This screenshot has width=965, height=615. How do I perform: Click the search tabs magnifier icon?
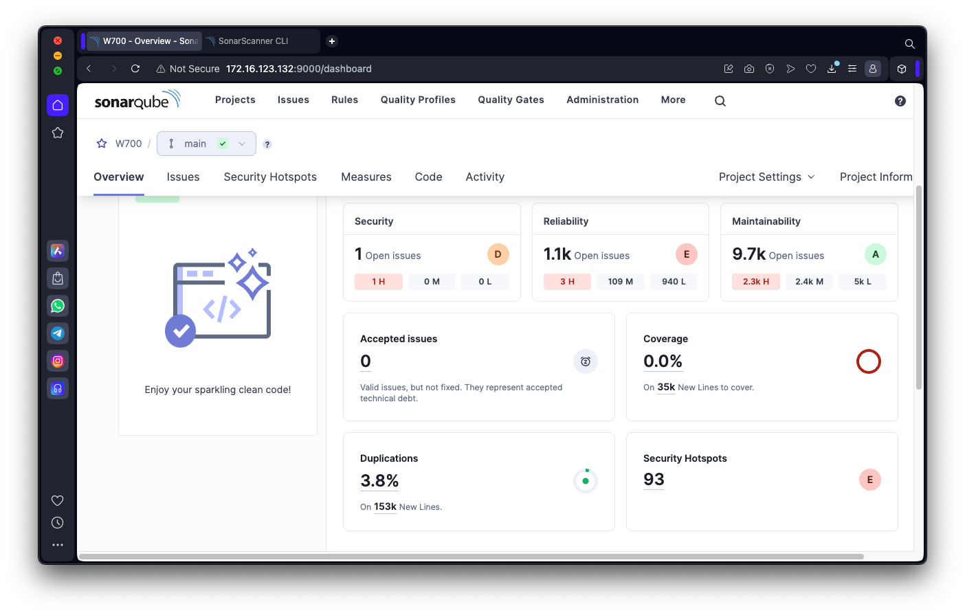point(909,44)
